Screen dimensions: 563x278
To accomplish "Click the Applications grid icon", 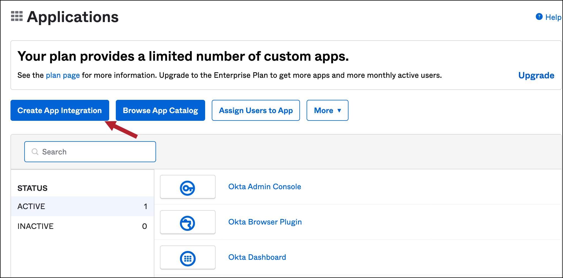I will coord(17,16).
